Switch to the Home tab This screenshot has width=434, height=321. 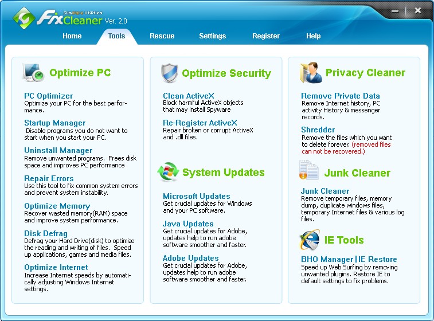72,36
